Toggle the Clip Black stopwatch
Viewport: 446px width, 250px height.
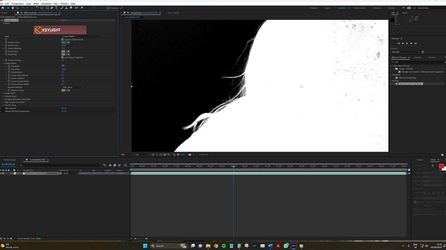point(9,66)
